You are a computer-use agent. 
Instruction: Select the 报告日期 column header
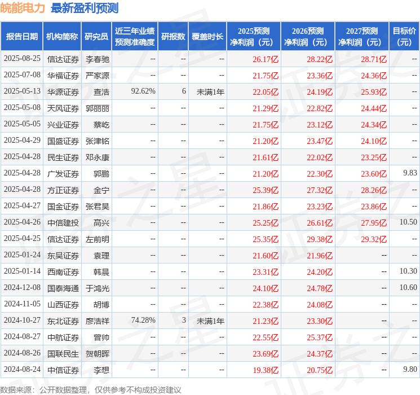[x=21, y=37]
